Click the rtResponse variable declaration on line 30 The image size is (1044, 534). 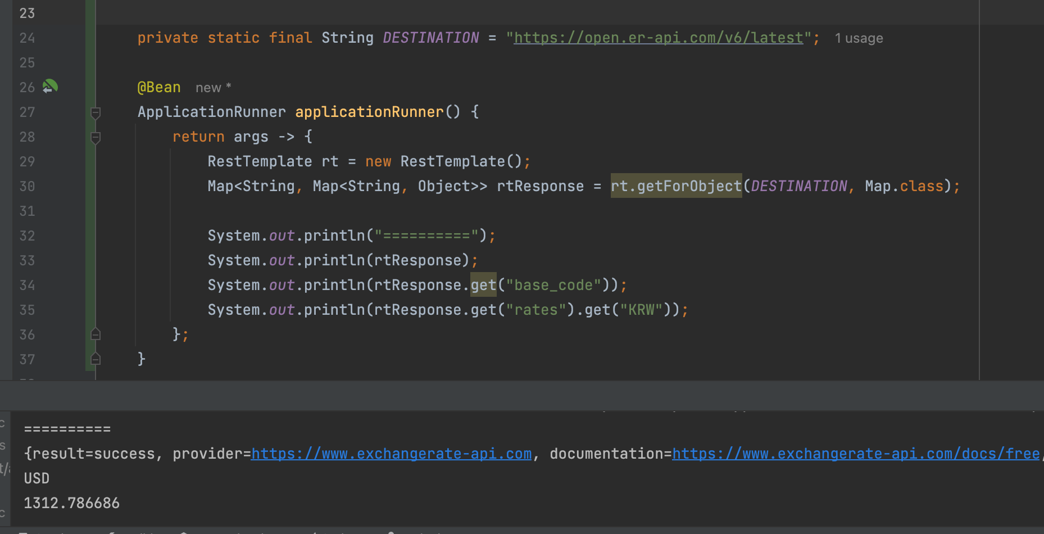[541, 186]
